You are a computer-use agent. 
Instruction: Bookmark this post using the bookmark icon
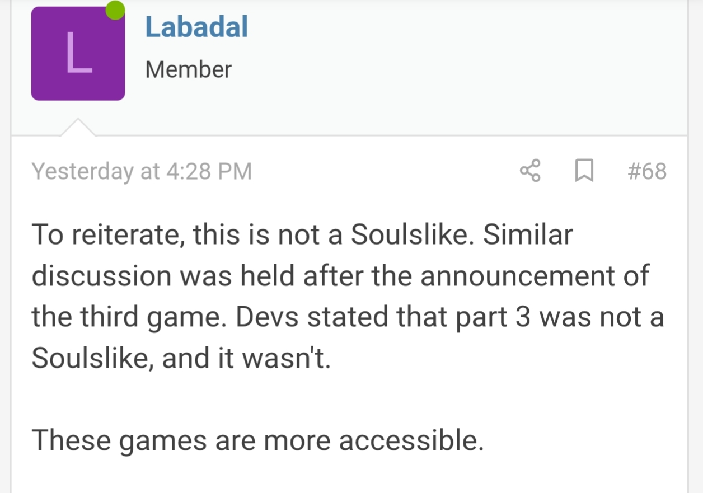(584, 171)
